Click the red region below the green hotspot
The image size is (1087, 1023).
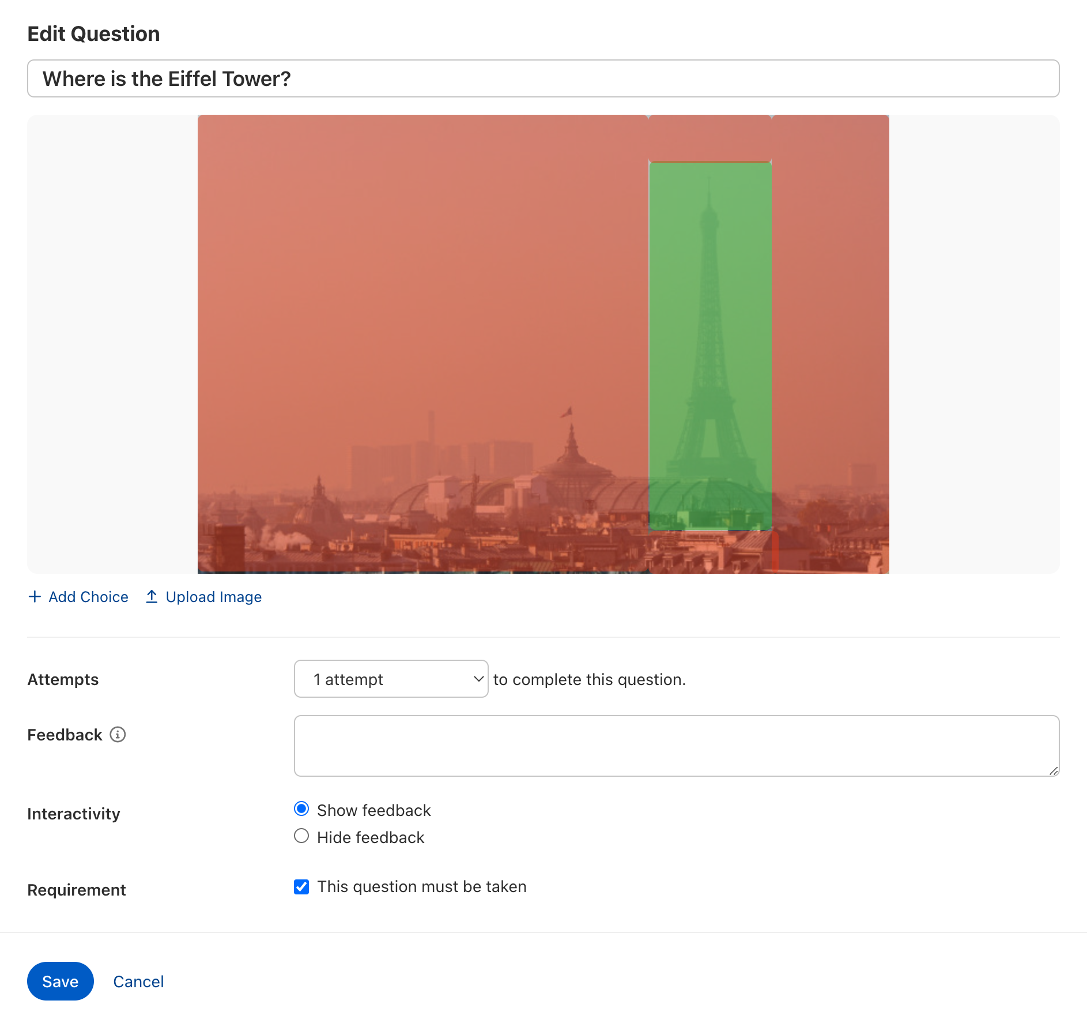710,552
